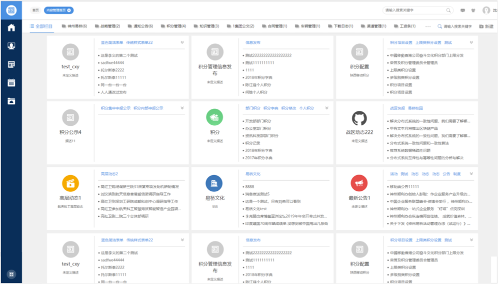The image size is (498, 284).
Task: Click the orange 高层动态1 column icon
Action: 70,183
